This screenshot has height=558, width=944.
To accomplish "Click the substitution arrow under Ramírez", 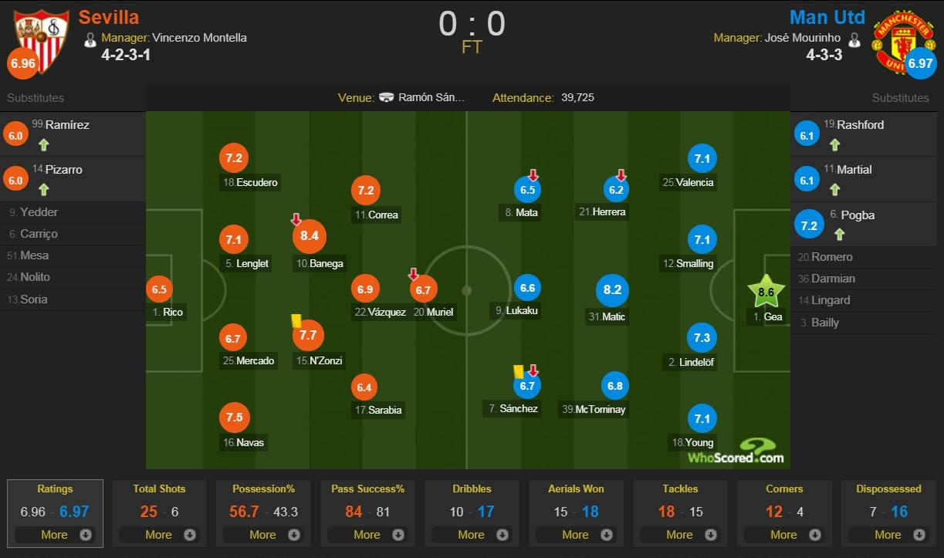I will [x=43, y=144].
